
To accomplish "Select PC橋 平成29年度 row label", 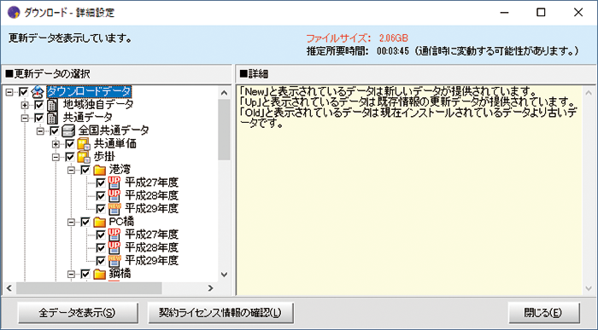I will [151, 261].
